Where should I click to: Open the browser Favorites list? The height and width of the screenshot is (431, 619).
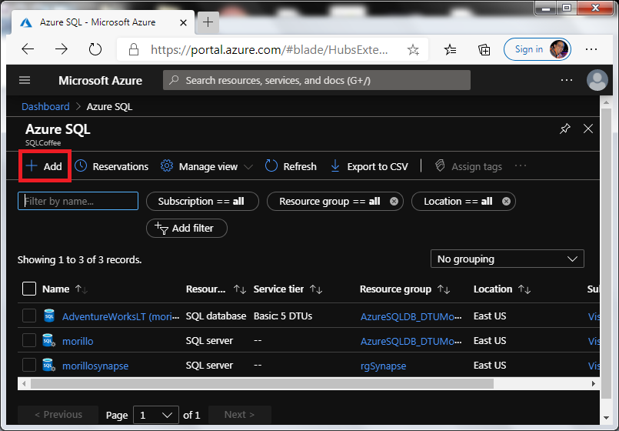pos(451,49)
